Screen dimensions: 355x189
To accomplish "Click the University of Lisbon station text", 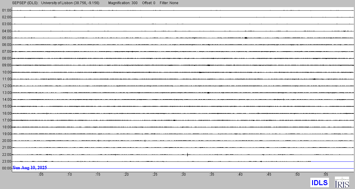I will [x=70, y=3].
